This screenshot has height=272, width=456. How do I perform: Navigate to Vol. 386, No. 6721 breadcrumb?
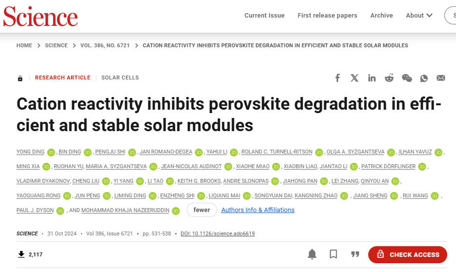(105, 45)
